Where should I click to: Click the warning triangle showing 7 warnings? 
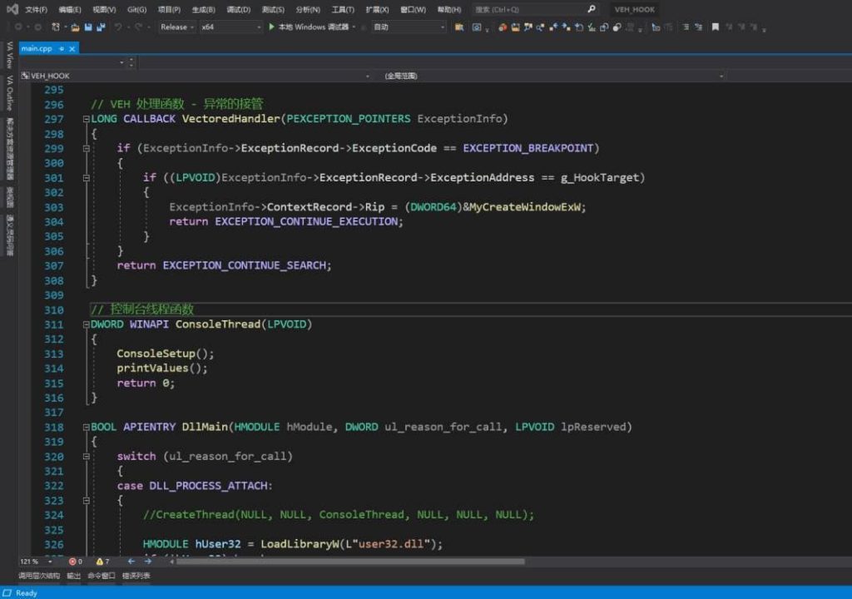click(102, 562)
